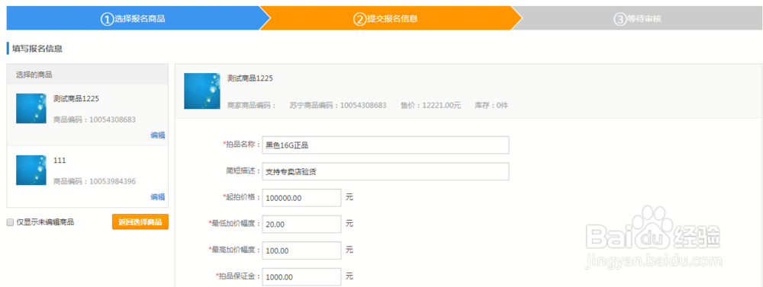Click 商品编码：10054308683 text
Viewport: 763px width, 287px height.
(95, 120)
